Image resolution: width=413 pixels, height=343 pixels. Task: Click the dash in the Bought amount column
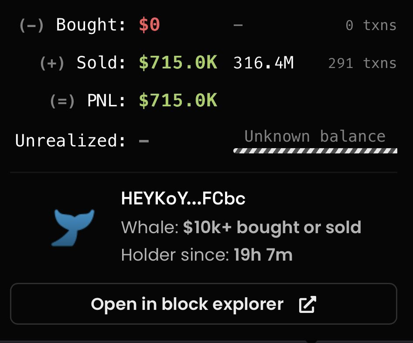pyautogui.click(x=238, y=25)
